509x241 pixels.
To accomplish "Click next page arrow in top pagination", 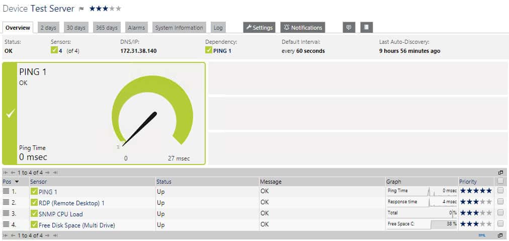I will click(x=47, y=173).
